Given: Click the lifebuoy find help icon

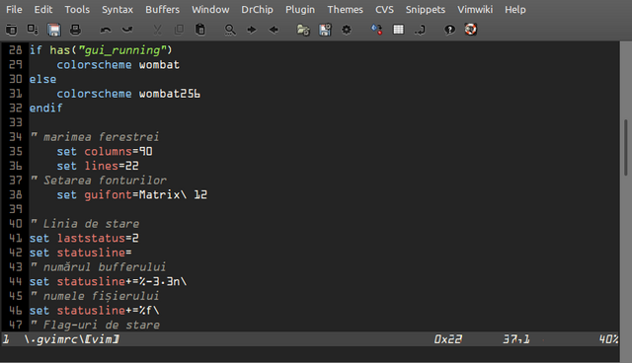Looking at the screenshot, I should [470, 30].
